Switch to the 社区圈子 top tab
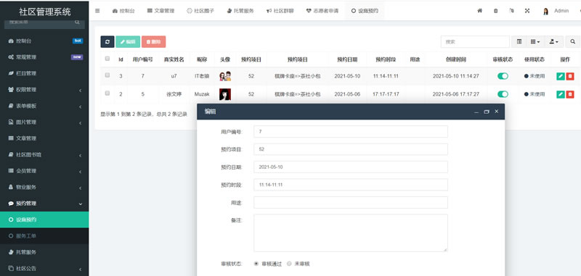The image size is (581, 276). click(x=200, y=11)
